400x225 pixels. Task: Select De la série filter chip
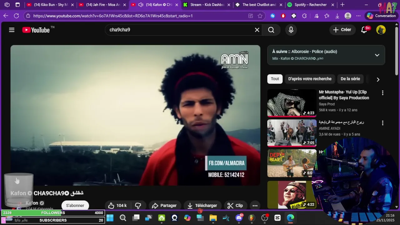350,79
